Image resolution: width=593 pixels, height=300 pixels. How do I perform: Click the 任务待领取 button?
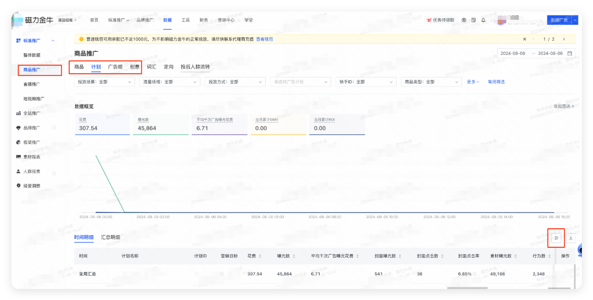tap(440, 20)
